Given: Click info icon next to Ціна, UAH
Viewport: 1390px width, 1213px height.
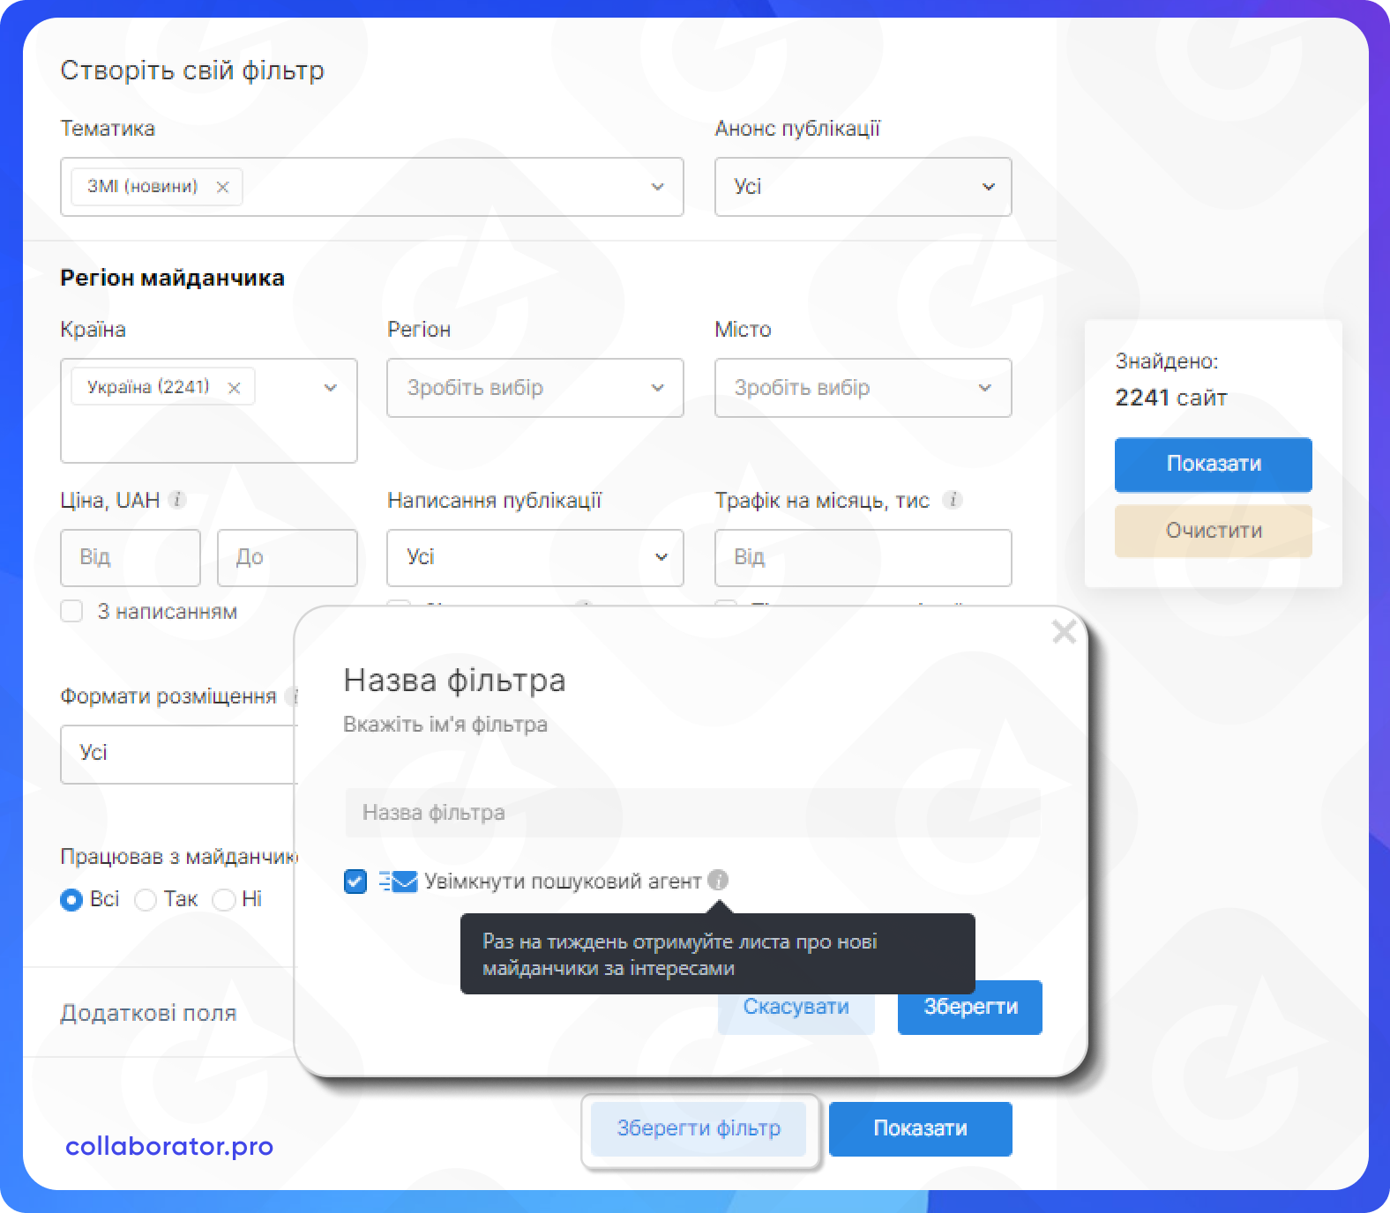Looking at the screenshot, I should [x=177, y=500].
